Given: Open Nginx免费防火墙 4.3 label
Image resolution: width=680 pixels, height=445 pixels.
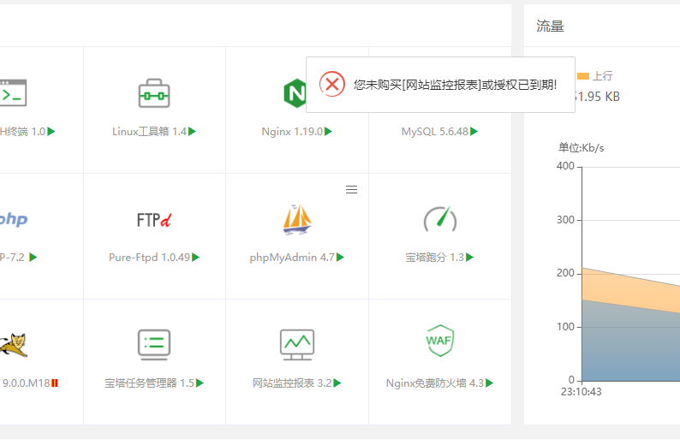Looking at the screenshot, I should pos(435,383).
